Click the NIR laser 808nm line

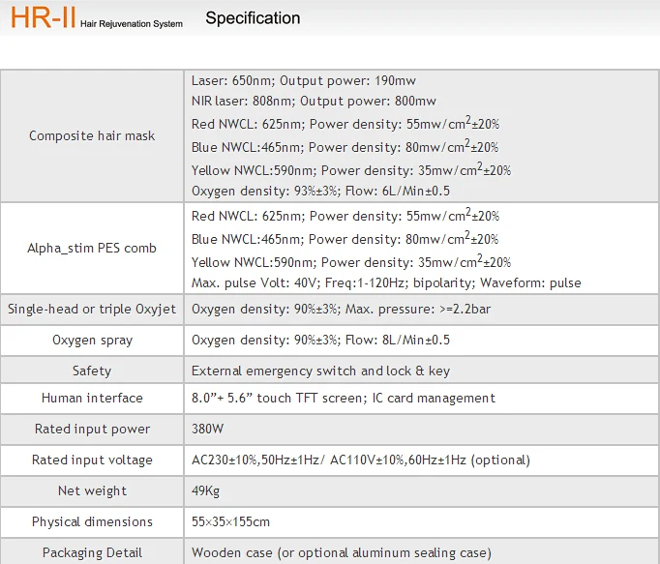point(314,101)
